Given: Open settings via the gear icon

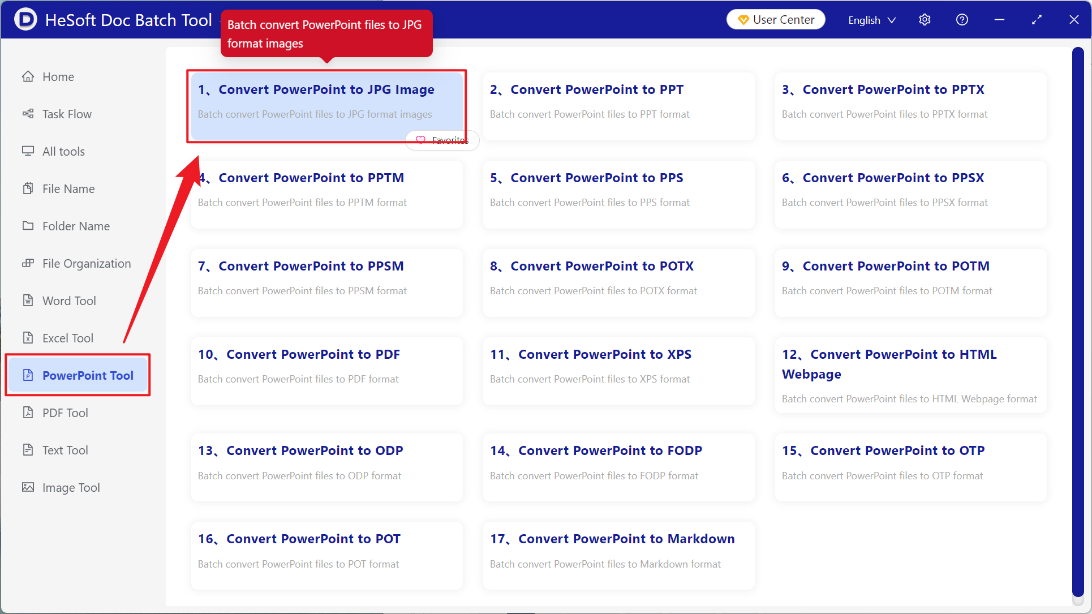Looking at the screenshot, I should point(925,20).
